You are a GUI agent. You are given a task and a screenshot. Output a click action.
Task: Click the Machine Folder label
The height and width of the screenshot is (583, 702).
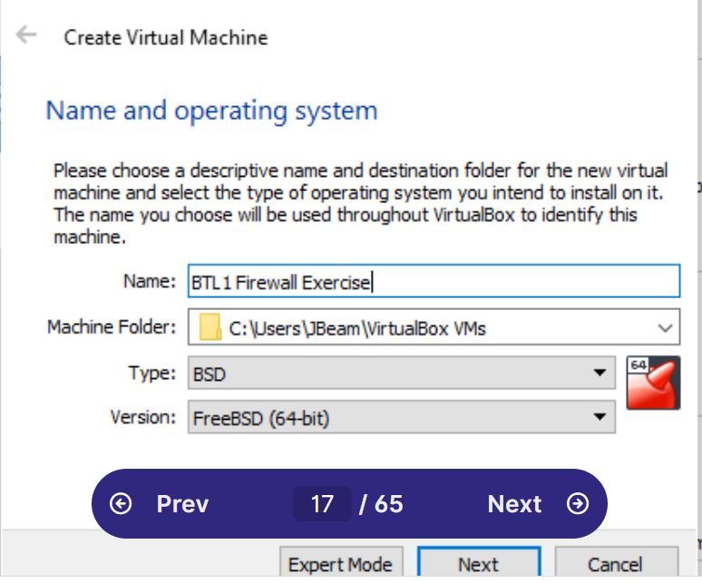tap(112, 327)
